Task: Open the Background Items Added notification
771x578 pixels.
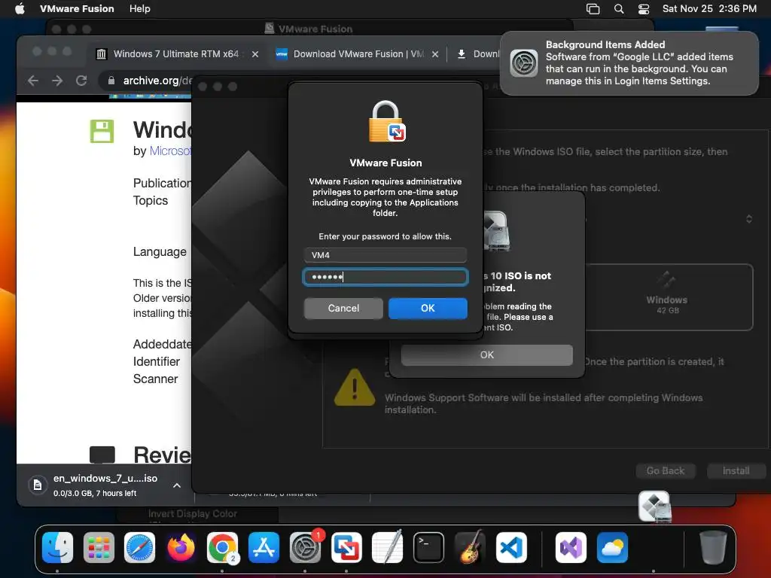Action: (x=629, y=63)
